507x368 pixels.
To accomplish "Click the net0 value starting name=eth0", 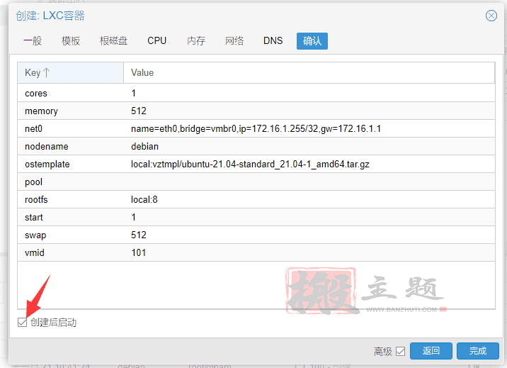I will pos(256,129).
